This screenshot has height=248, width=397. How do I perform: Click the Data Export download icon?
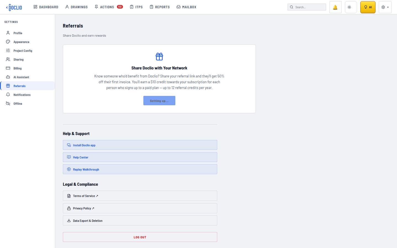[69, 220]
